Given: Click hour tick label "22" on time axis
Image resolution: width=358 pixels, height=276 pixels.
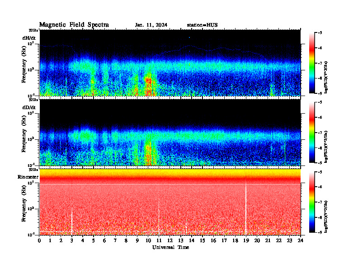Looking at the screenshot, I should (x=279, y=240).
